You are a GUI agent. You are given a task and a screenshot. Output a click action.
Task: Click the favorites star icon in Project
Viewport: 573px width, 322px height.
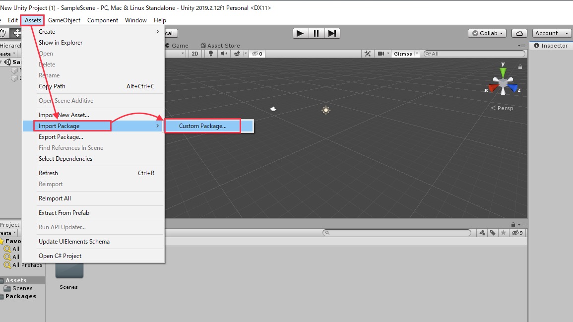(504, 233)
